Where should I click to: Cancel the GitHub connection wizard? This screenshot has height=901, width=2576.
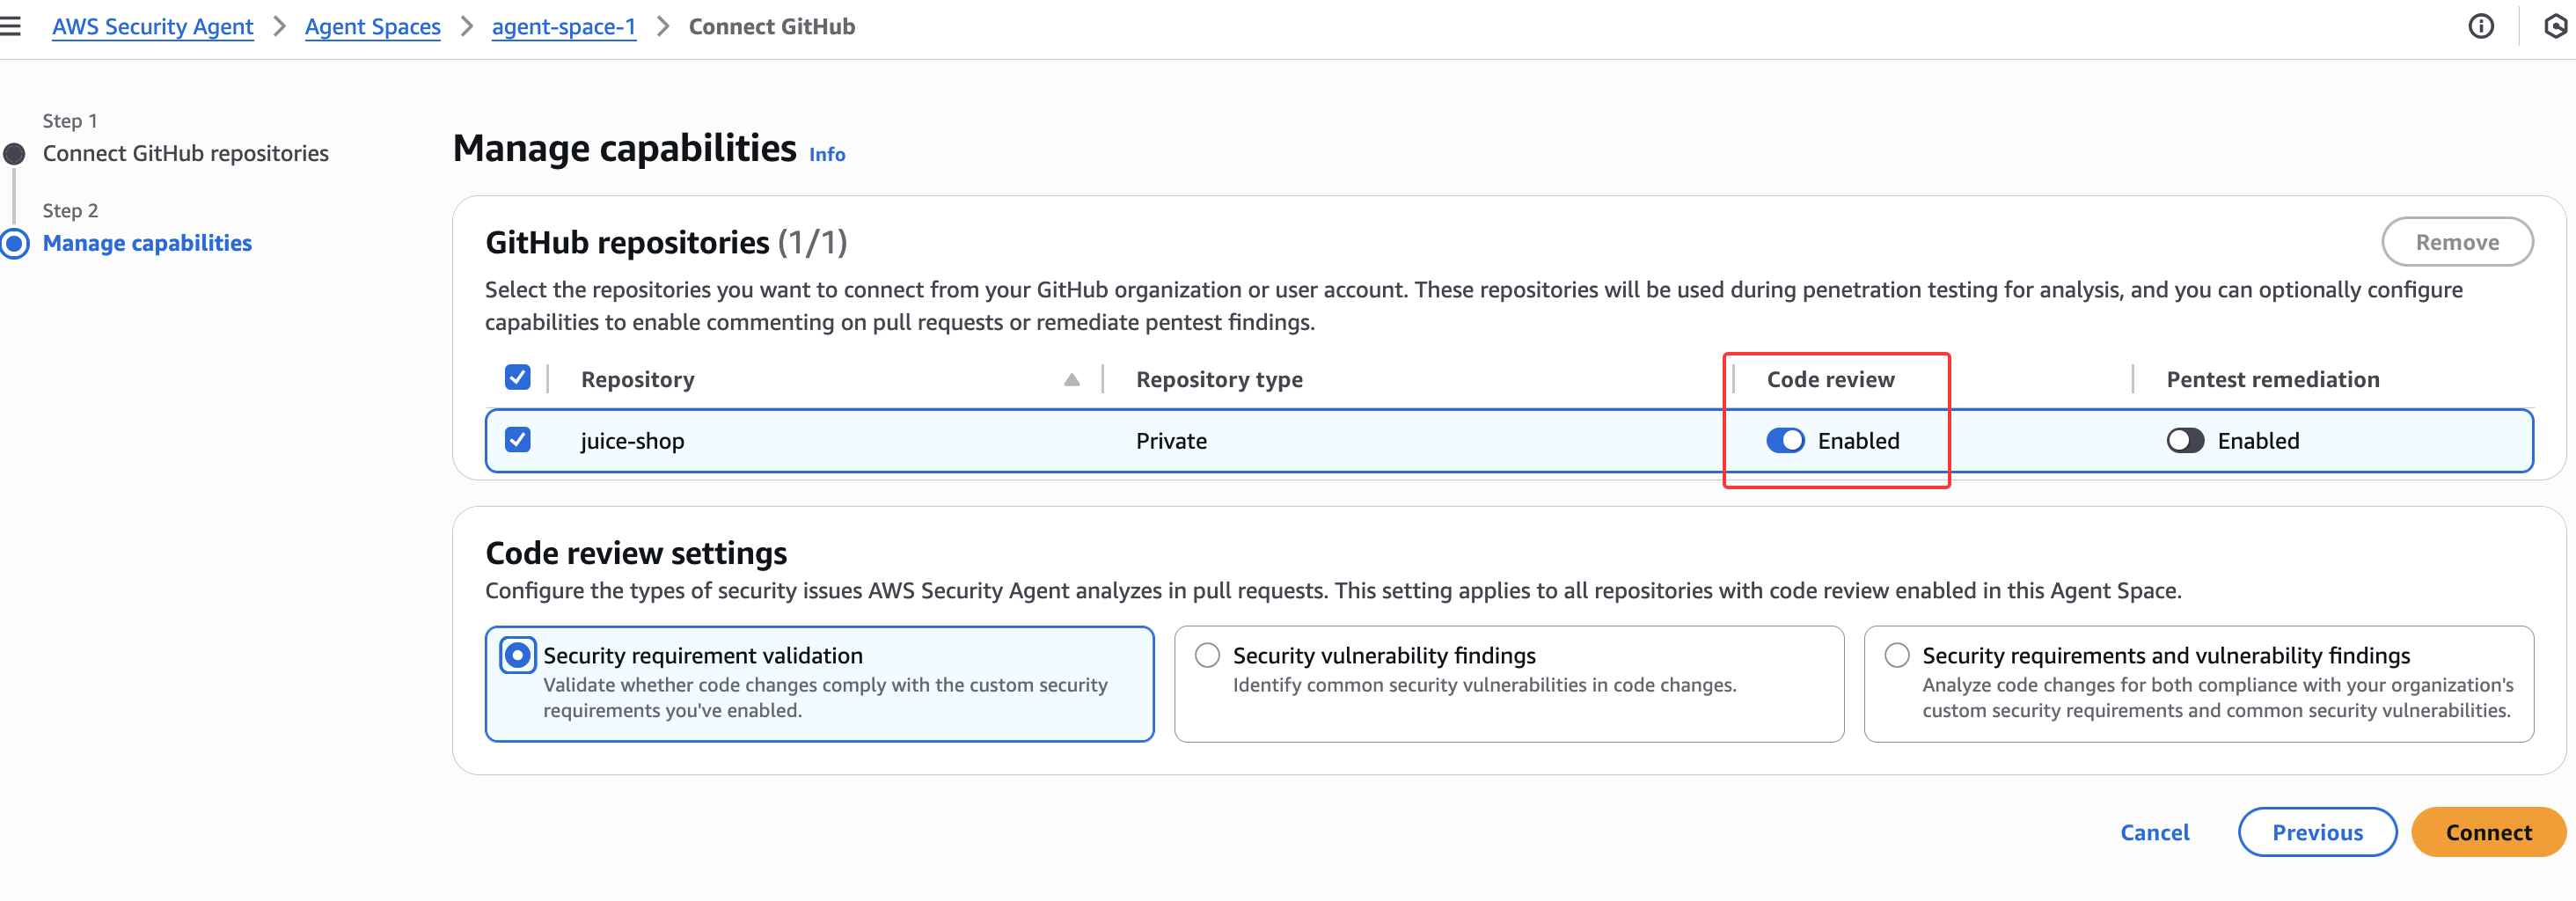(x=2154, y=832)
